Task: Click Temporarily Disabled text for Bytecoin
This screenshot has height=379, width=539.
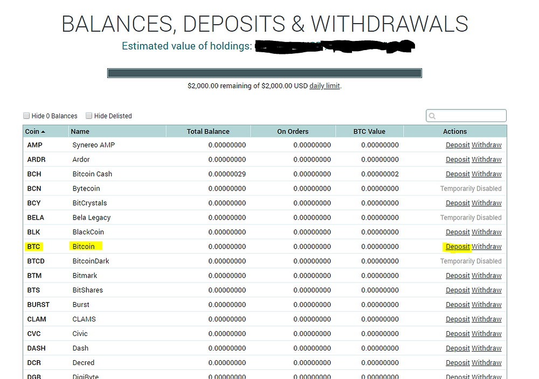Action: coord(471,188)
